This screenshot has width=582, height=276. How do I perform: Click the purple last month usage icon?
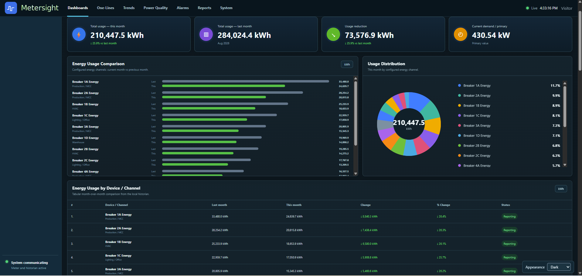click(x=206, y=35)
